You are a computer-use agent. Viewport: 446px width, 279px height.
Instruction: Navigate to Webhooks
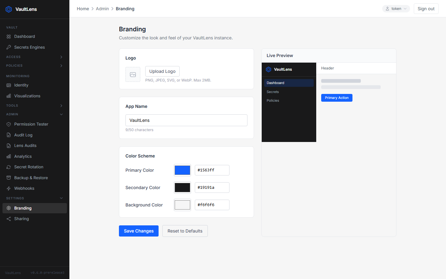[x=35, y=188]
